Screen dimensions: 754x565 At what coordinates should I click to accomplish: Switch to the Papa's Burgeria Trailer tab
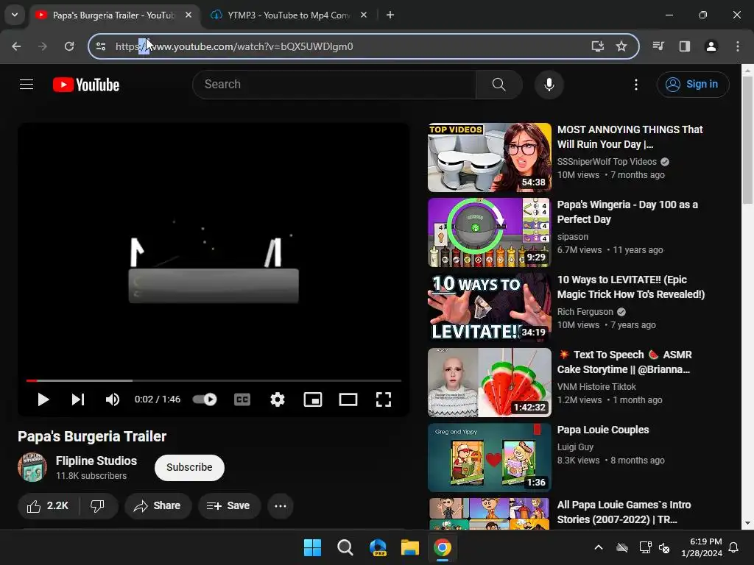113,15
